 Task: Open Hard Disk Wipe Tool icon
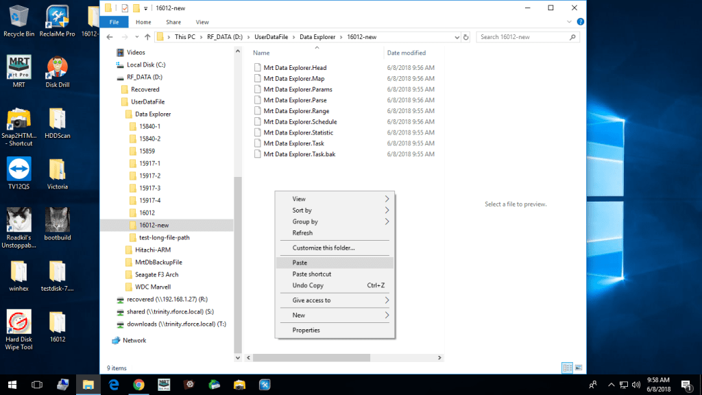[19, 322]
